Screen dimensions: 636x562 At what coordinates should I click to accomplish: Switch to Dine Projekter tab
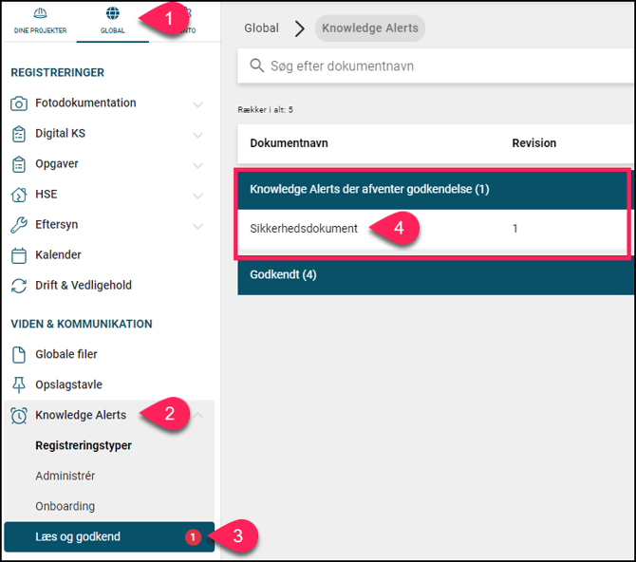pyautogui.click(x=40, y=21)
